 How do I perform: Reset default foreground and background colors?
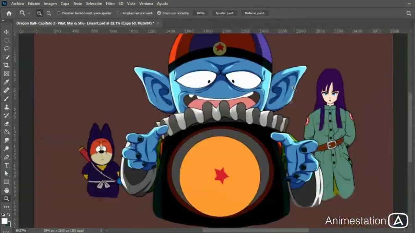[3, 215]
